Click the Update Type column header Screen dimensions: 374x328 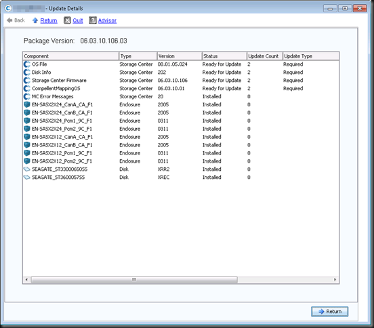(311, 56)
